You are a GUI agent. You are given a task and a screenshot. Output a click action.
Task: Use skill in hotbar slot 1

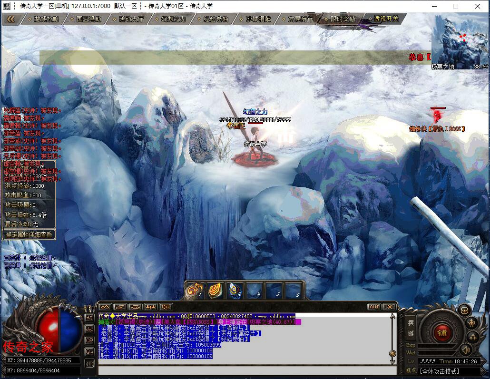pos(195,290)
